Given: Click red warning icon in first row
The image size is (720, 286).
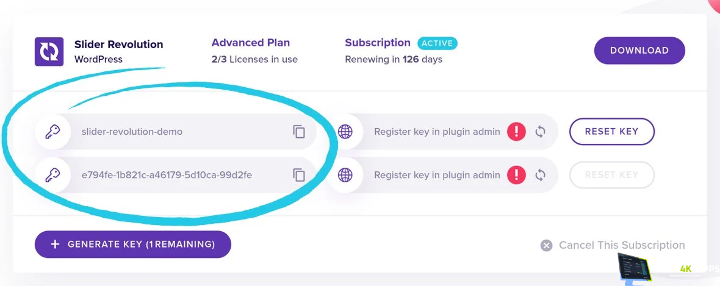Looking at the screenshot, I should click(516, 132).
